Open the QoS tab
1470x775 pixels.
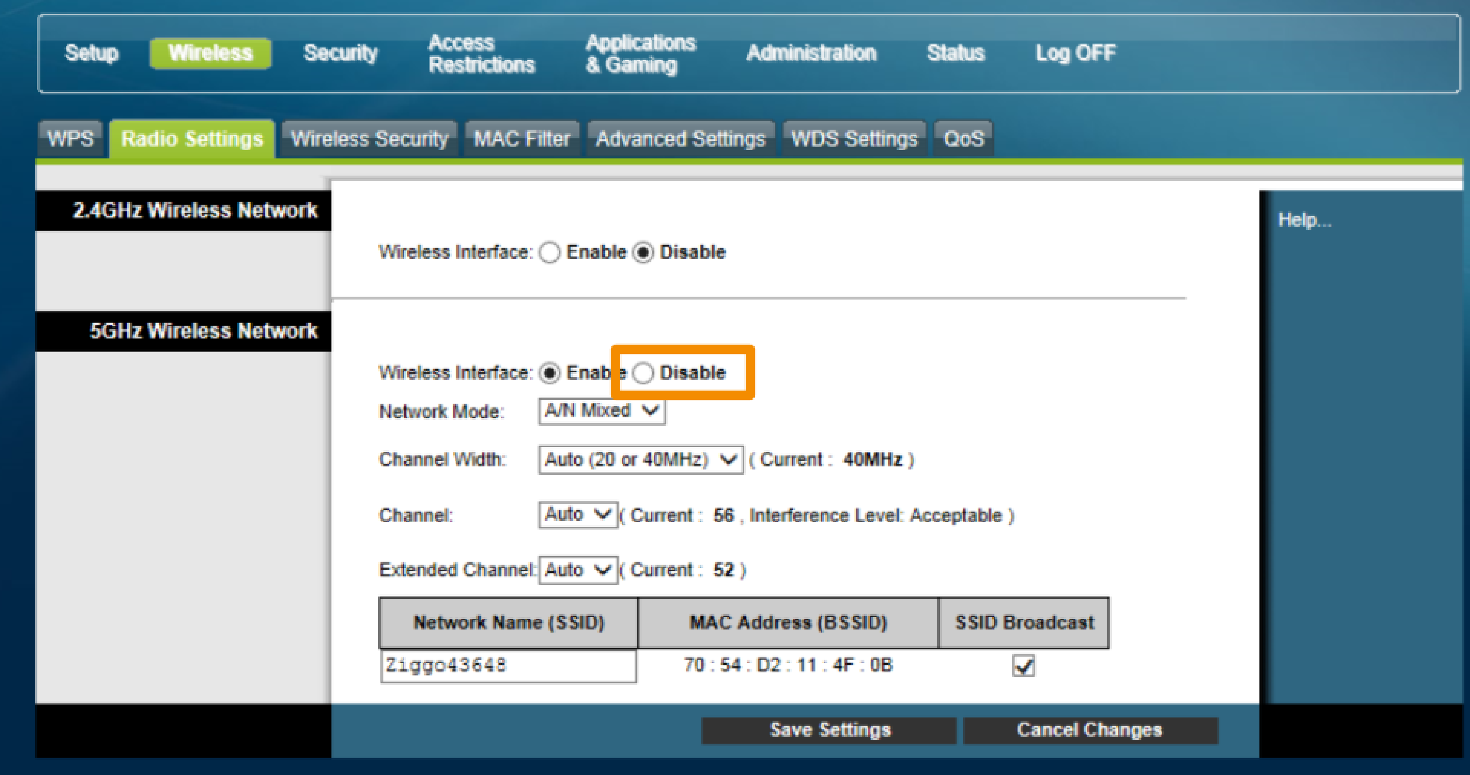pos(963,139)
